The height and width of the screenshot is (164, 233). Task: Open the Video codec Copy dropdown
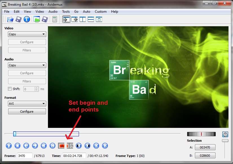27,34
